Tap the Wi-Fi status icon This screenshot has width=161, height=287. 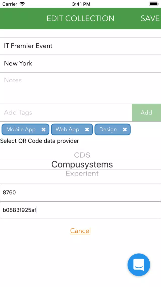click(x=22, y=4)
